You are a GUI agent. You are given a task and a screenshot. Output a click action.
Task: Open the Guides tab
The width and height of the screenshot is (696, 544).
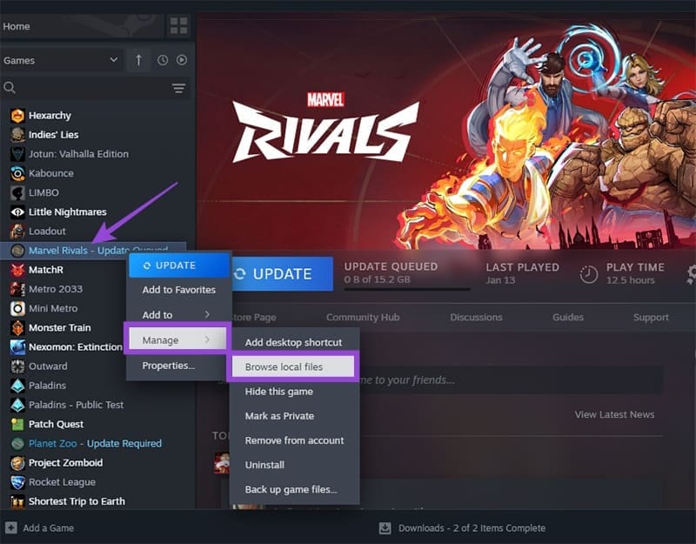coord(568,317)
